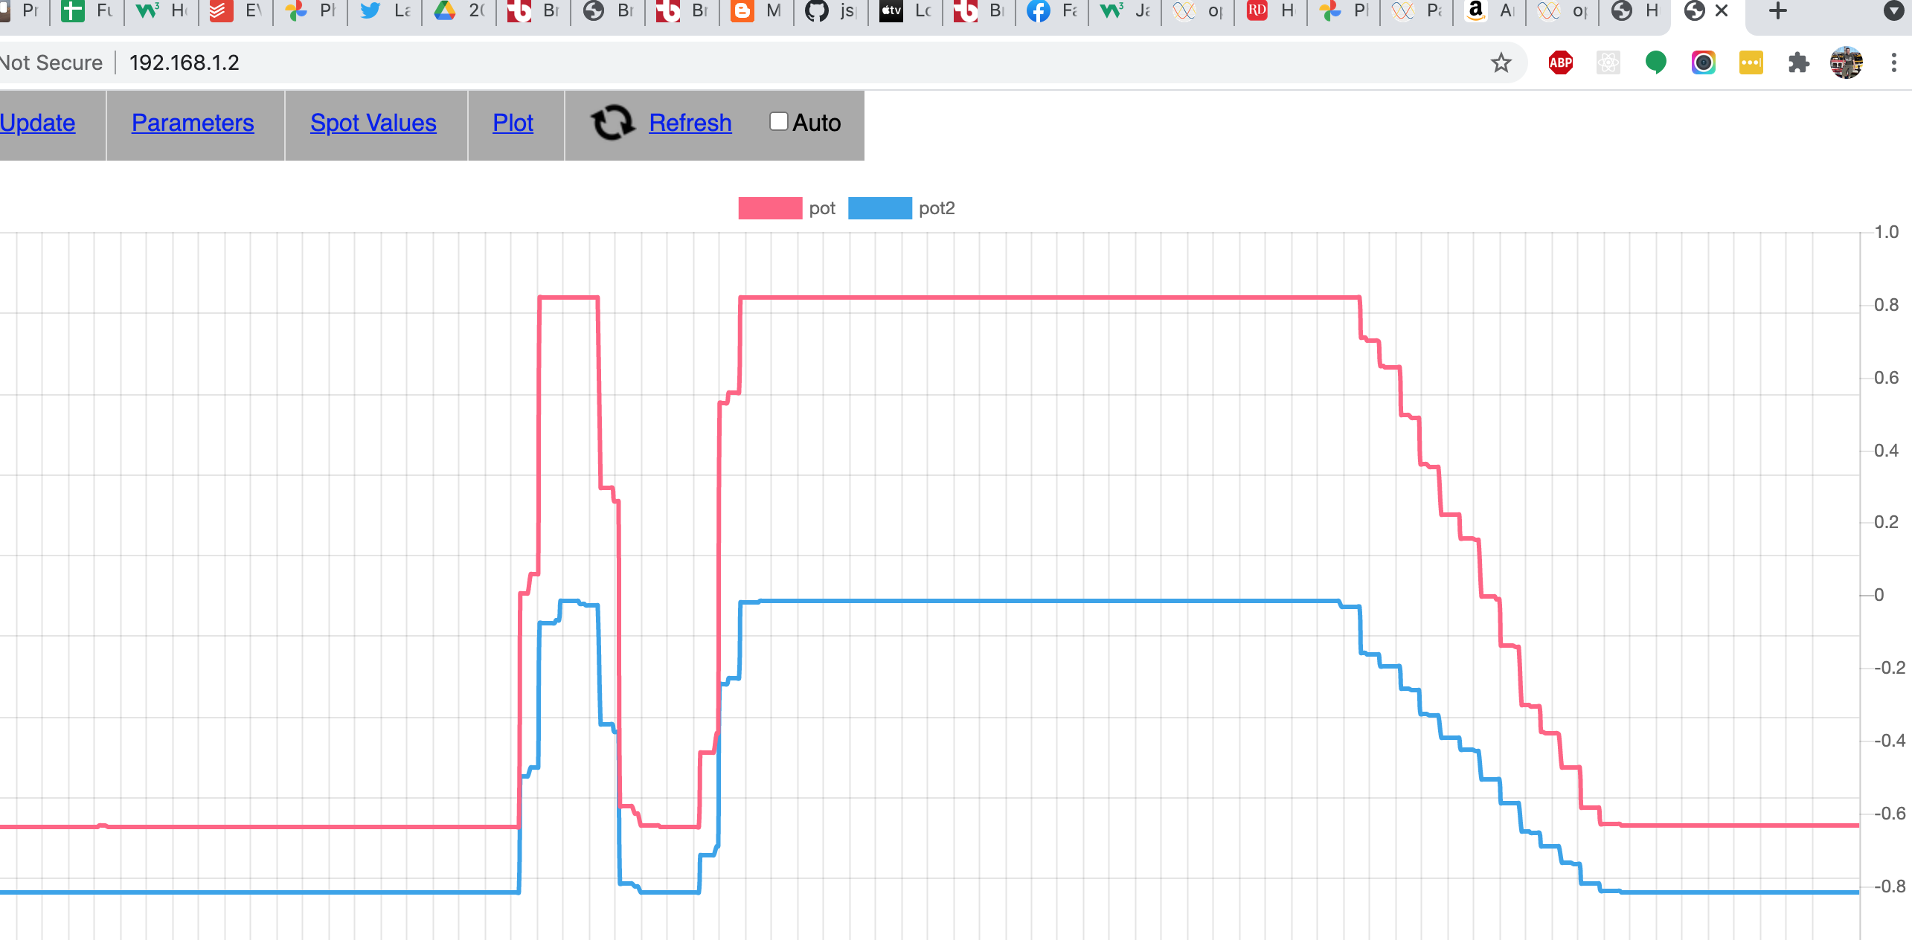Enable the Auto refresh checkbox

pos(778,122)
